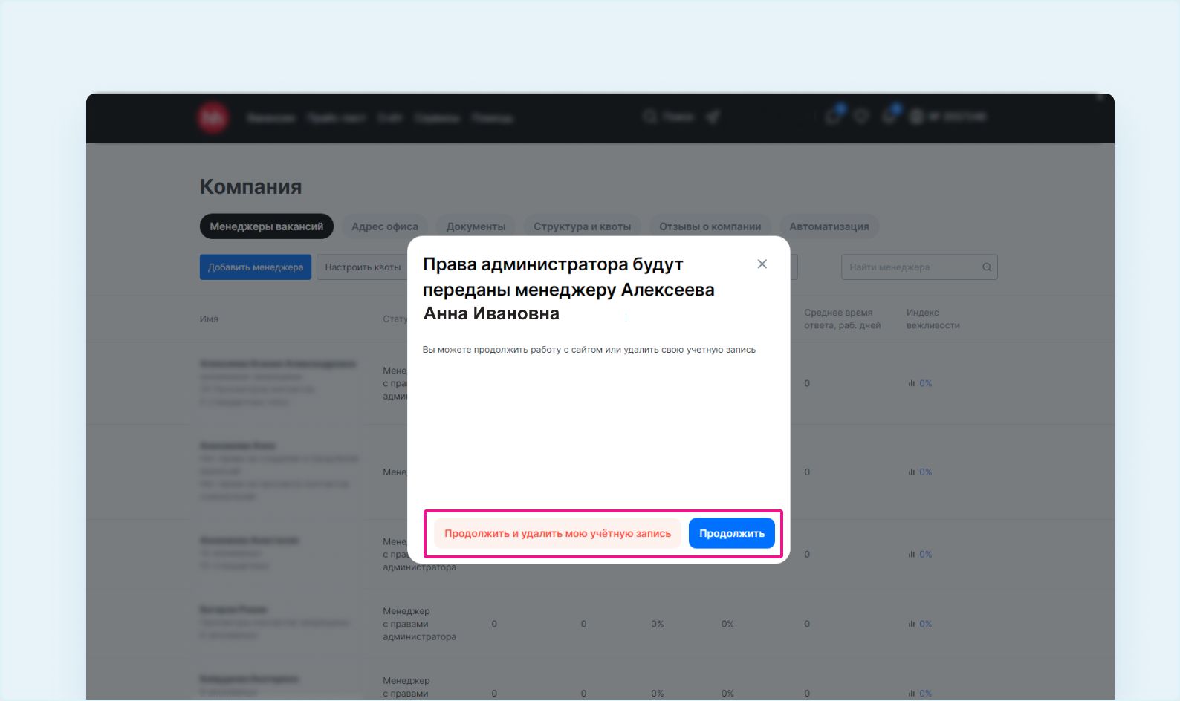
Task: Go to 'Отзывы о компании' tab
Action: (x=710, y=226)
